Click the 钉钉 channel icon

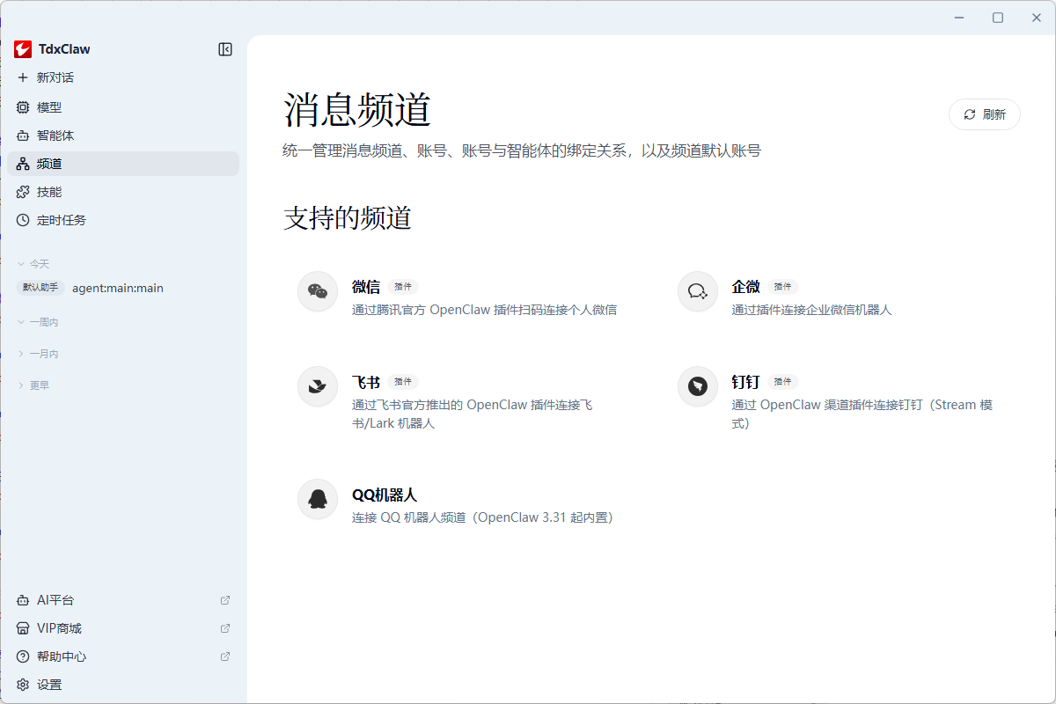[x=698, y=386]
